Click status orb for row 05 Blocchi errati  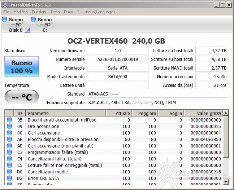pyautogui.click(x=9, y=120)
